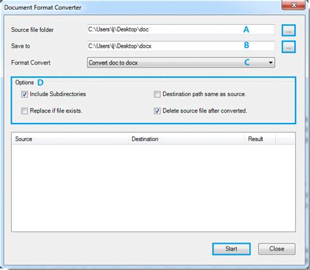The height and width of the screenshot is (270, 310).
Task: Browse for the Save to folder
Action: coord(289,47)
